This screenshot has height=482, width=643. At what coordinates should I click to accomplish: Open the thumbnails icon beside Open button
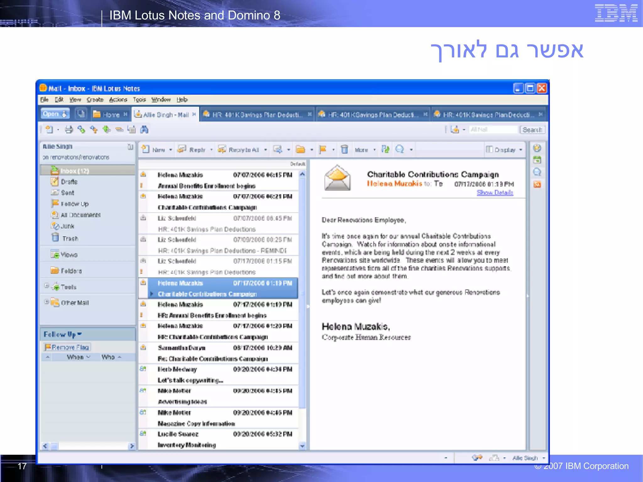pos(81,114)
